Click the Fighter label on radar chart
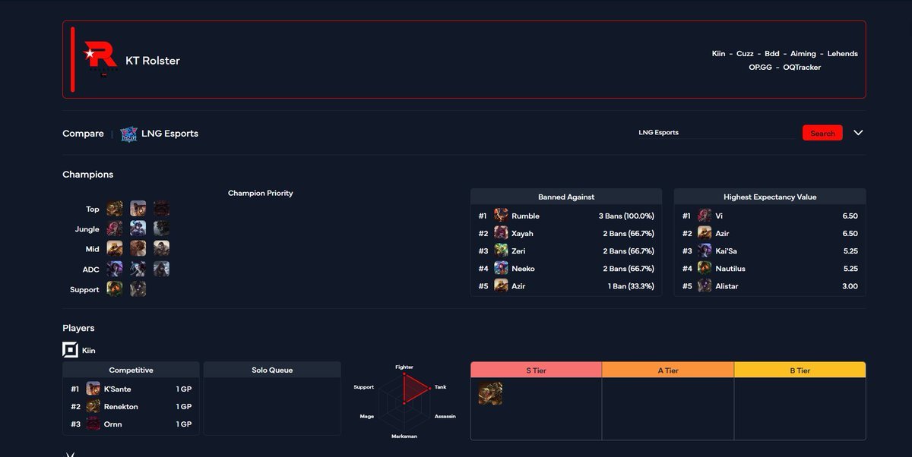 [x=404, y=367]
